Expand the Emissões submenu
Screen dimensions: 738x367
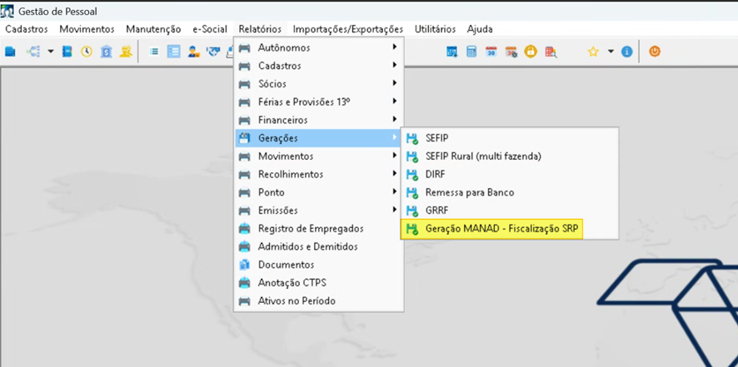click(x=319, y=211)
